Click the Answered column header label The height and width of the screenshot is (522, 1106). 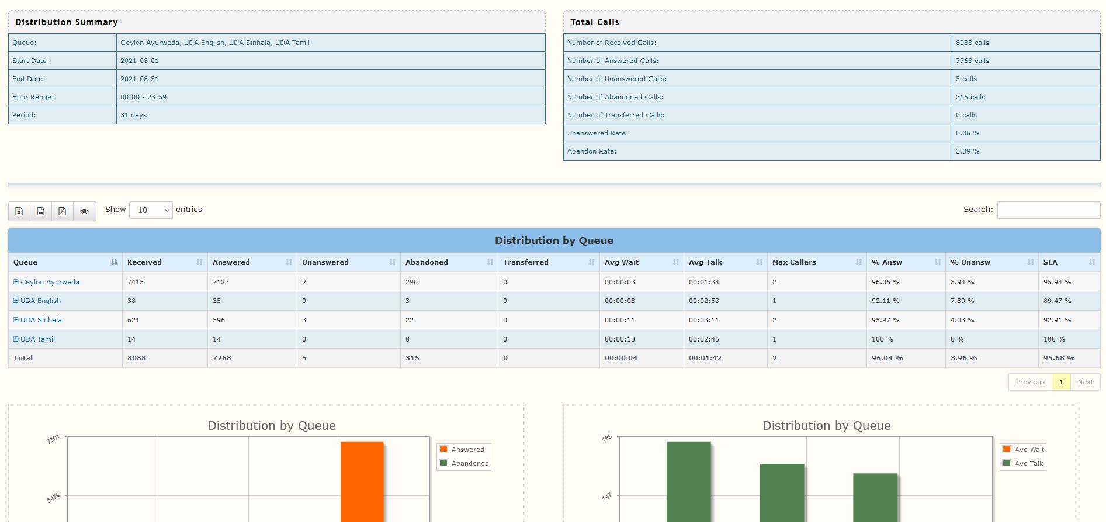coord(231,262)
